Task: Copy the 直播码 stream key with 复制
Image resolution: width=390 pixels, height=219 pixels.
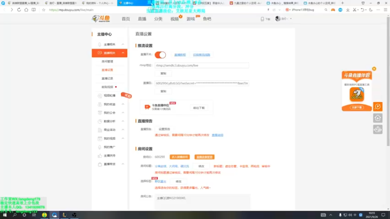Action: (x=163, y=91)
